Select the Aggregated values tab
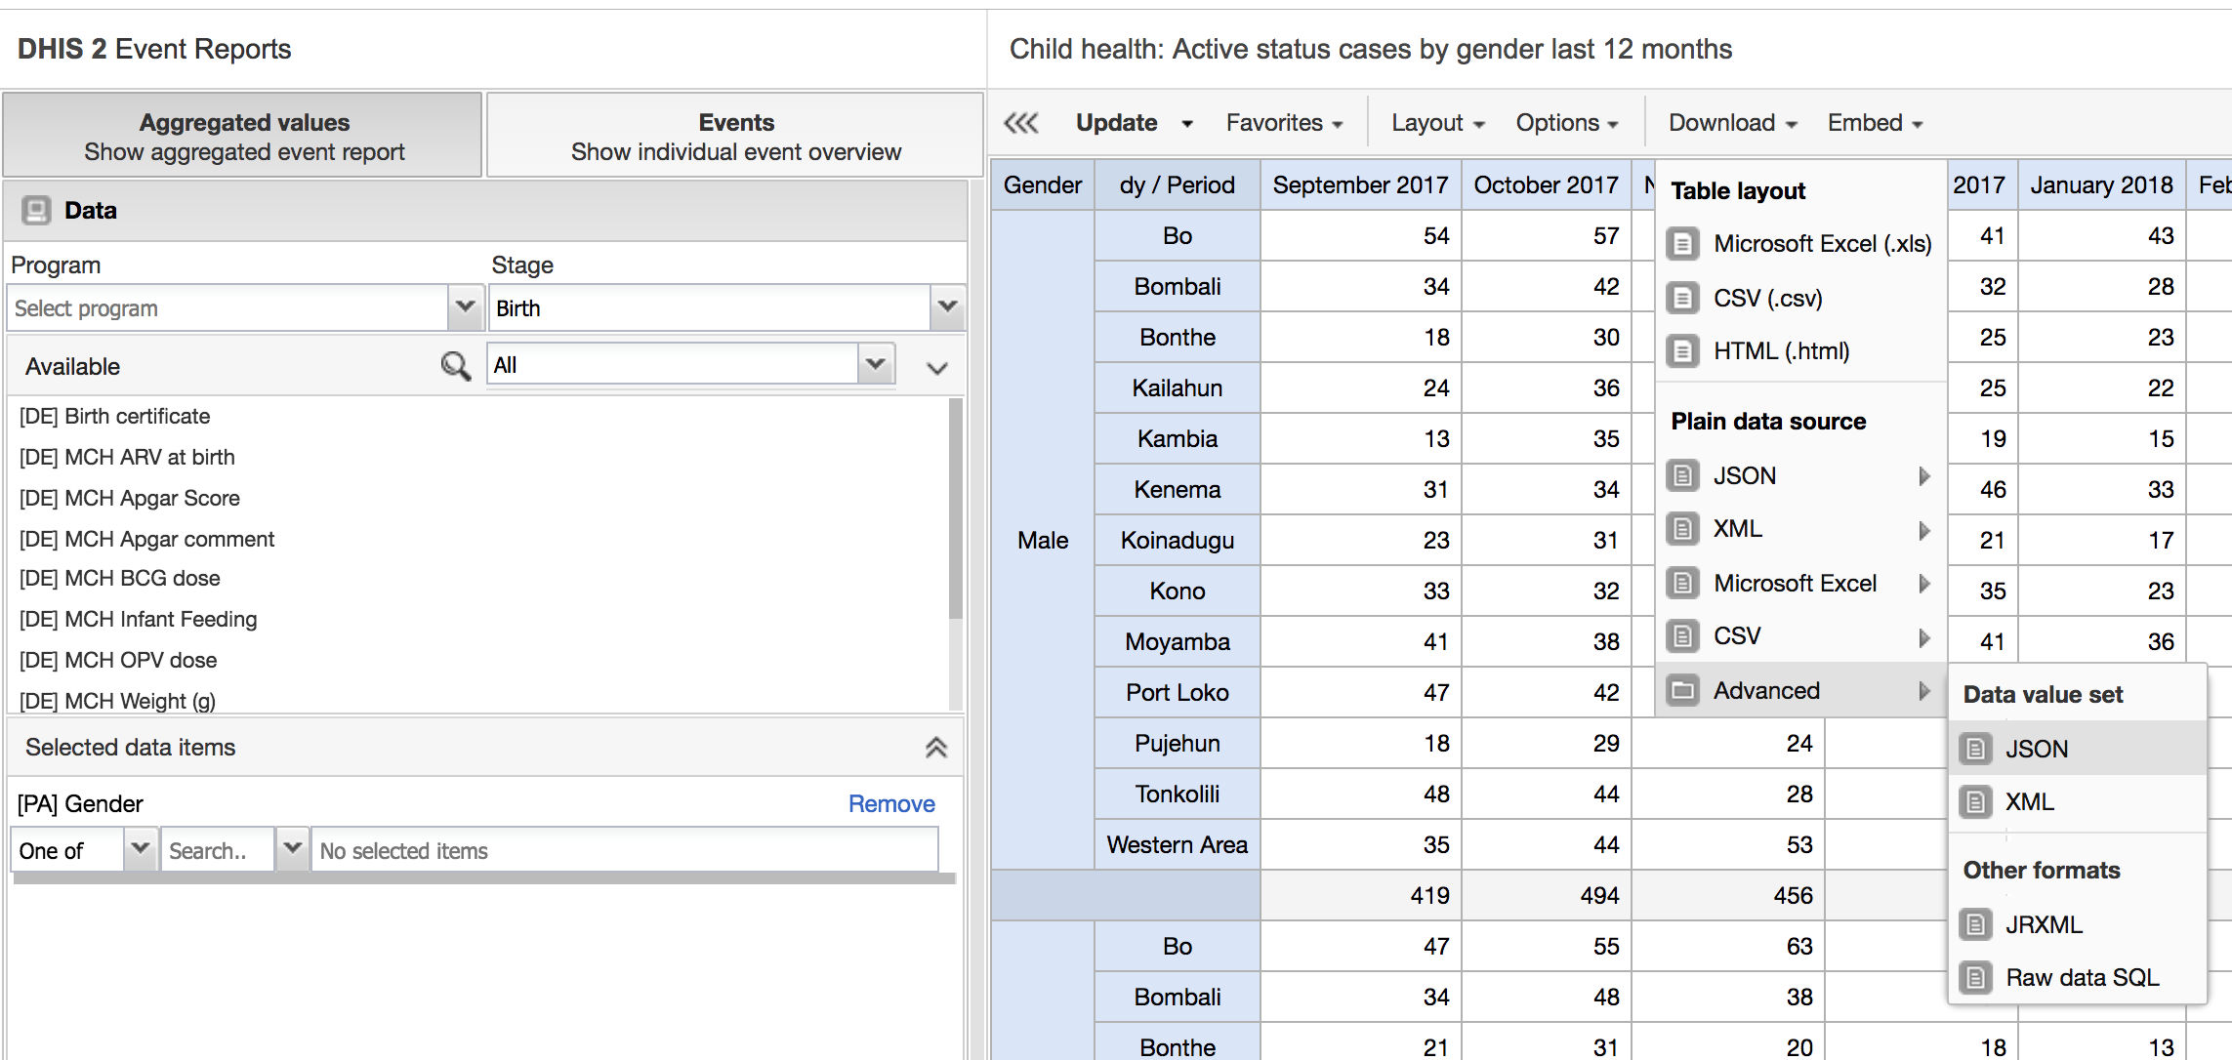The width and height of the screenshot is (2232, 1060). [243, 137]
